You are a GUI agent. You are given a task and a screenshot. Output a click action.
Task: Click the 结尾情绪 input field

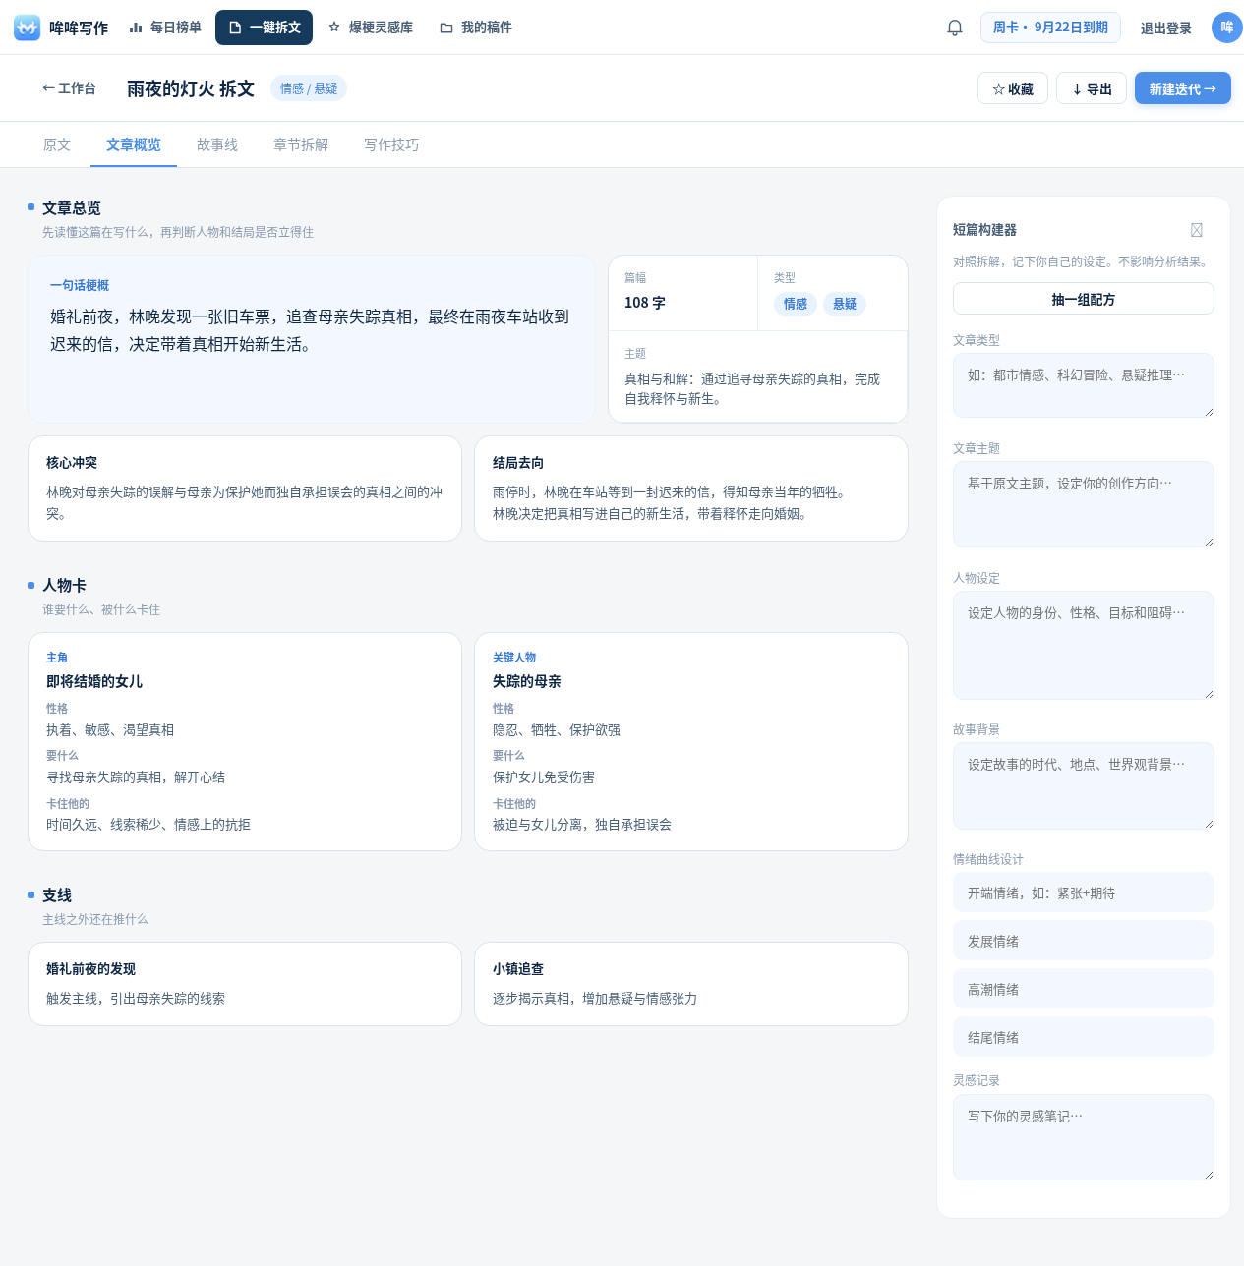(1084, 1037)
